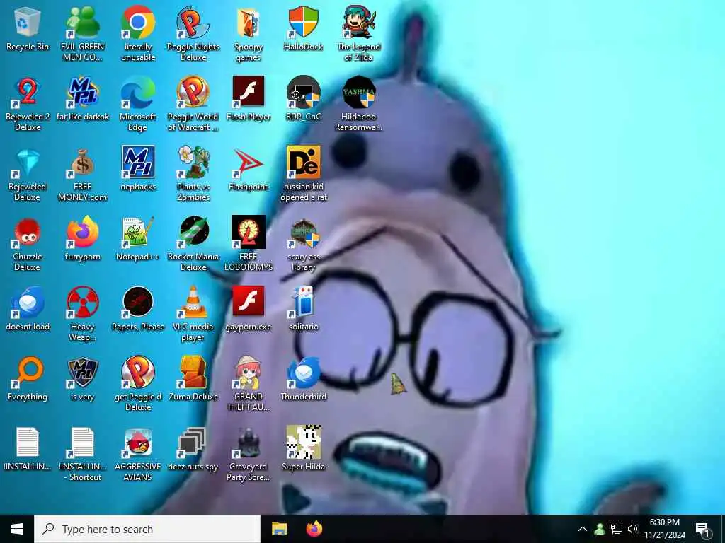Launch Firefox from the taskbar
This screenshot has width=725, height=543.
(314, 529)
